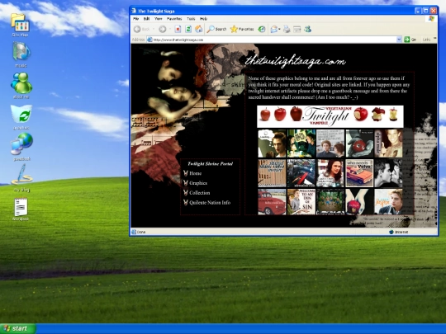Open the Back button history dropdown arrow
446x334 pixels.
(x=154, y=29)
